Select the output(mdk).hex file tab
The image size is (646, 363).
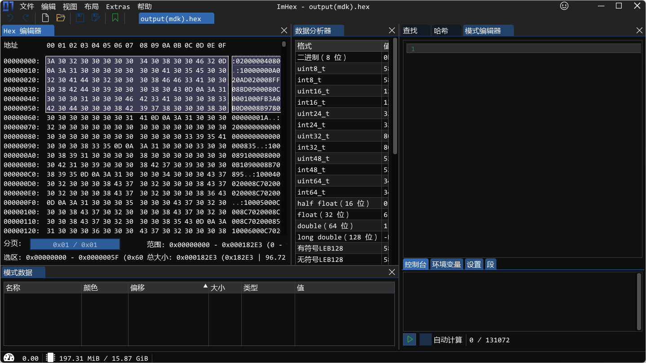176,18
